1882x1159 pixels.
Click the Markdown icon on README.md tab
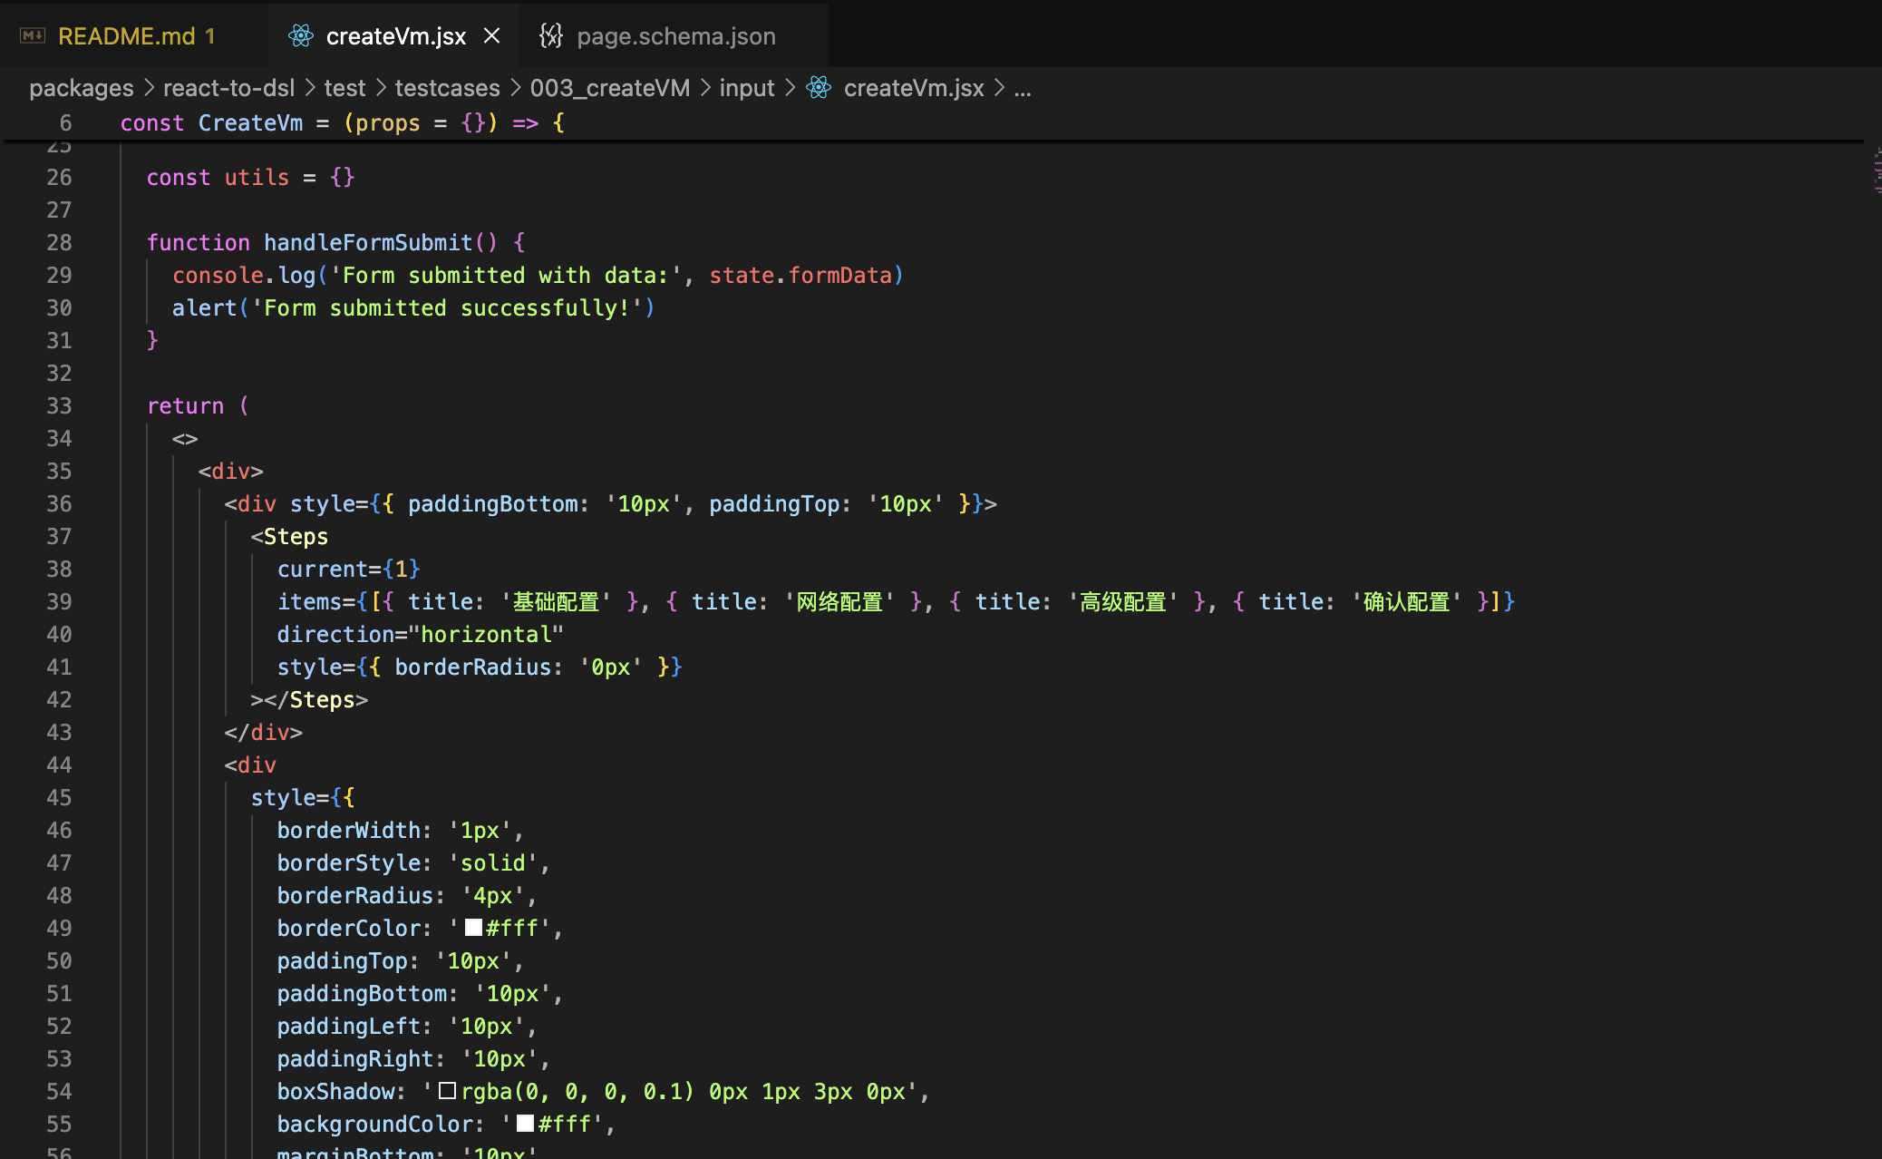click(33, 36)
